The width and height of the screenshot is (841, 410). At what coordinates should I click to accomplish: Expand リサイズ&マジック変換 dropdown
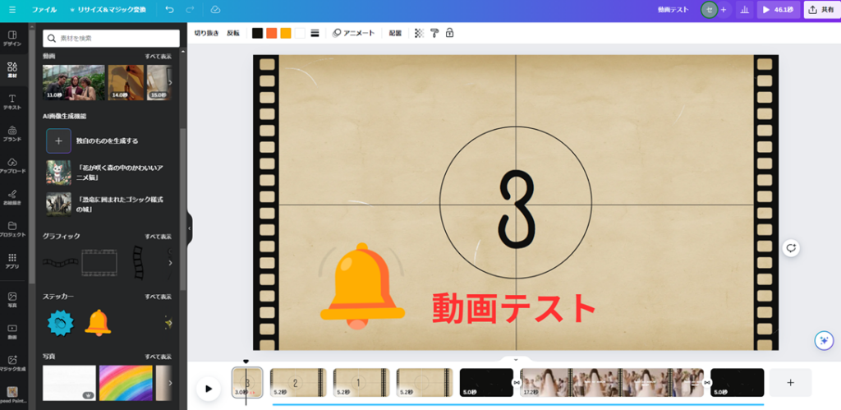pyautogui.click(x=107, y=10)
